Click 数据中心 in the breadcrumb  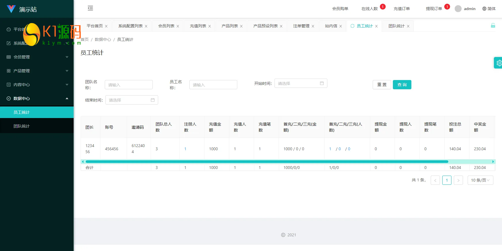(x=103, y=39)
